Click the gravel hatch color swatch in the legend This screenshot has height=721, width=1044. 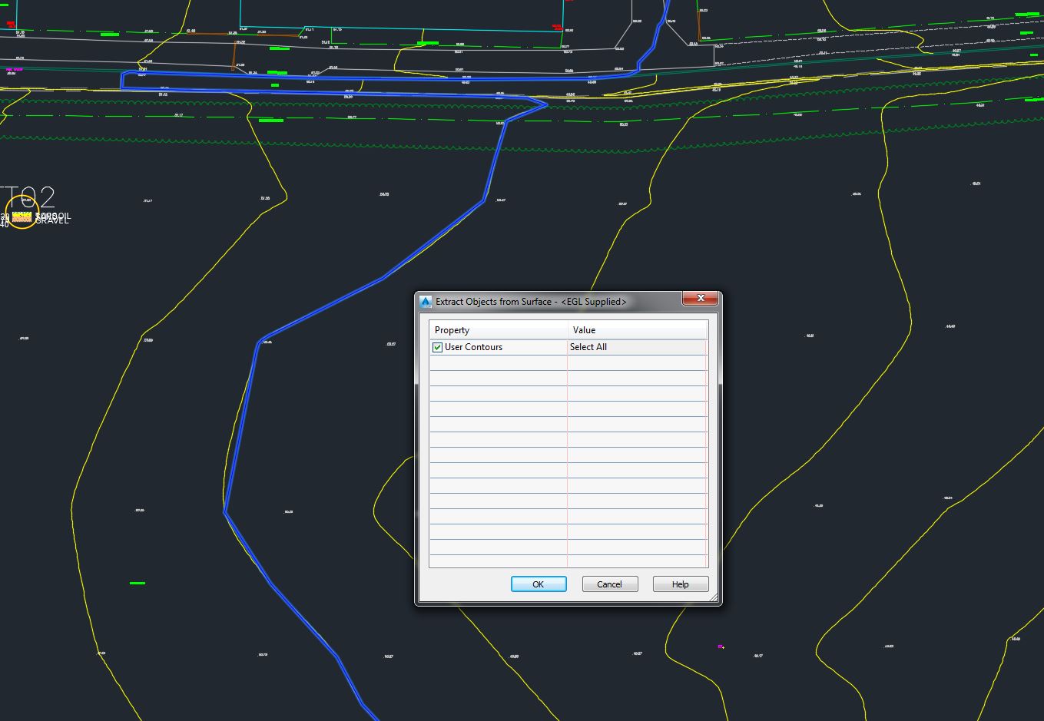click(22, 218)
